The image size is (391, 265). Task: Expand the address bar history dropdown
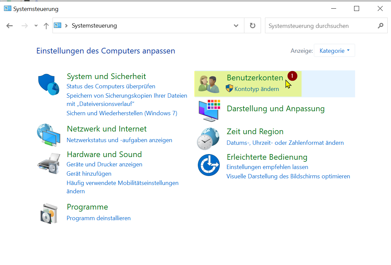[x=236, y=26]
